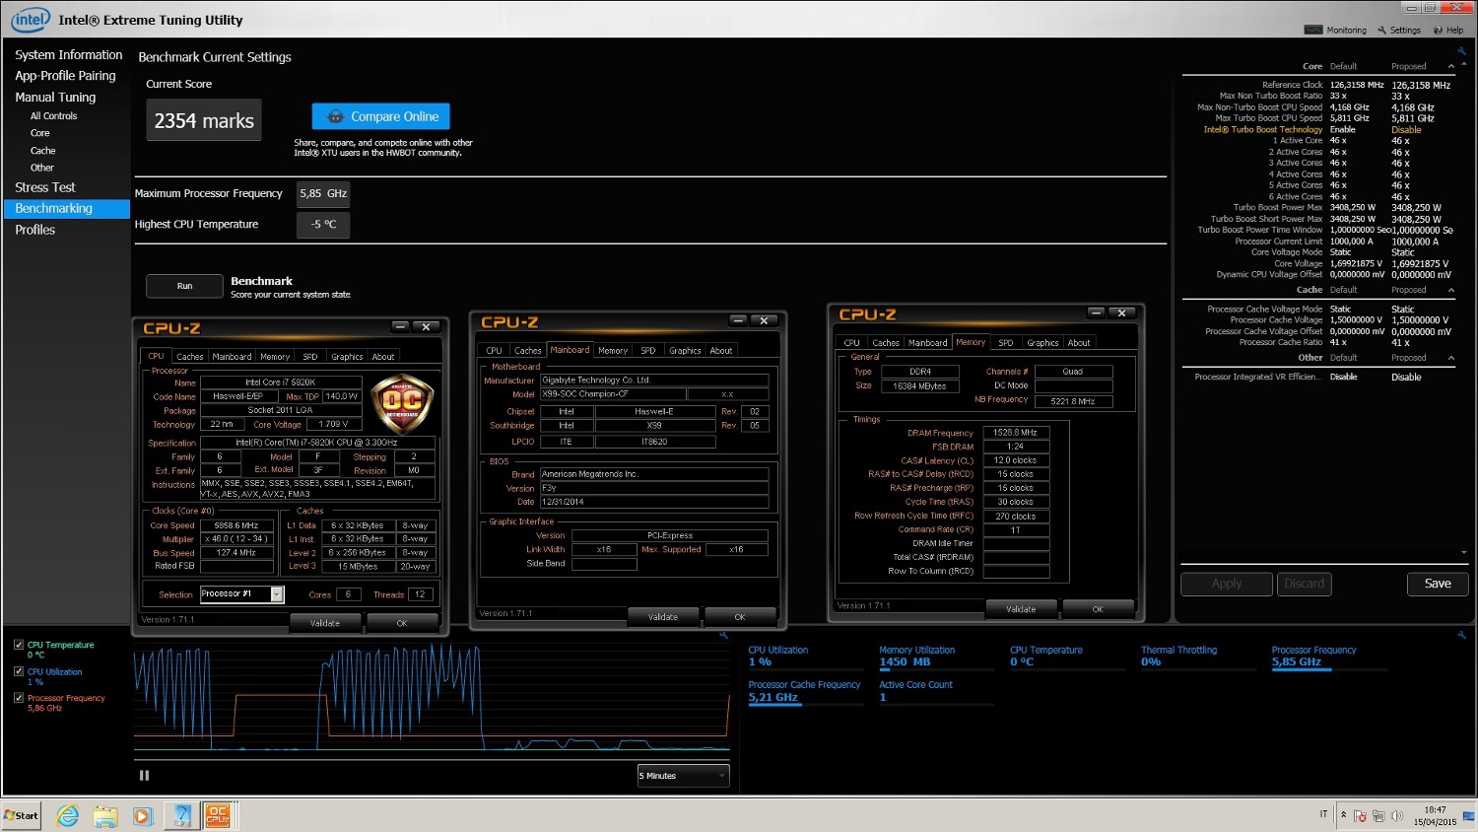Close the CPU-Z Mainboard window

point(764,320)
